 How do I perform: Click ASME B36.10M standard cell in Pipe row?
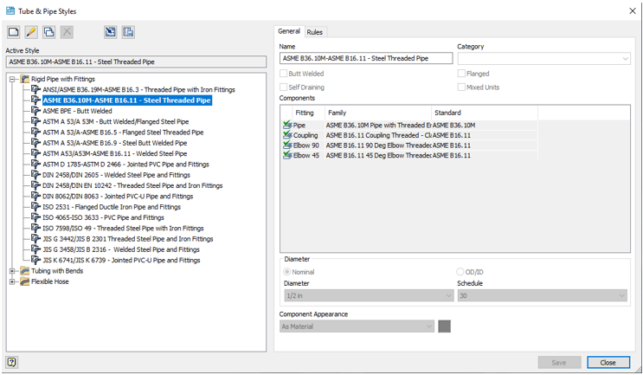coord(485,125)
